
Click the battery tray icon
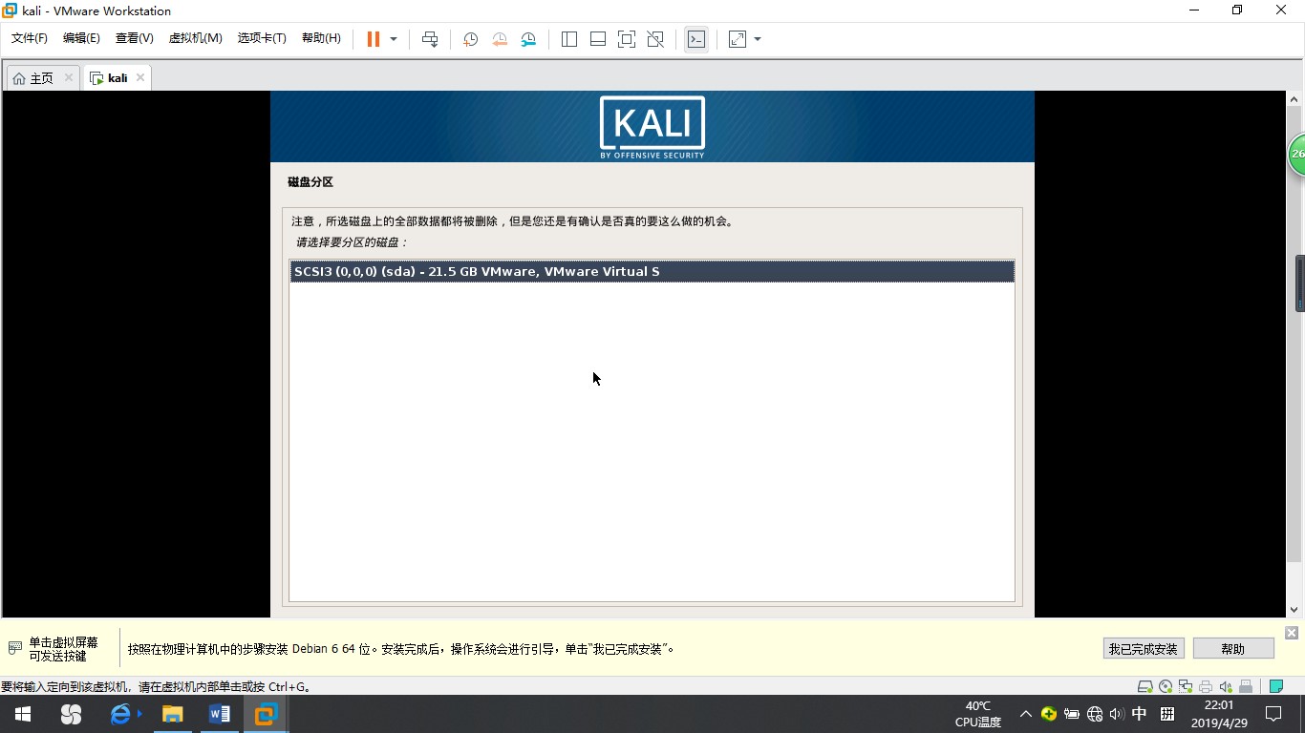tap(1072, 714)
